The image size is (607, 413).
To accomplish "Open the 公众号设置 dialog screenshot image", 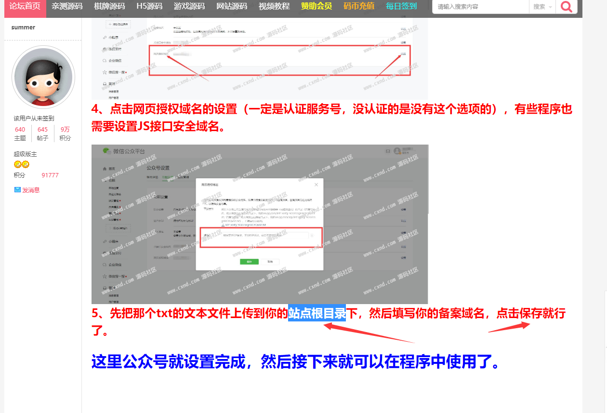I will (260, 224).
